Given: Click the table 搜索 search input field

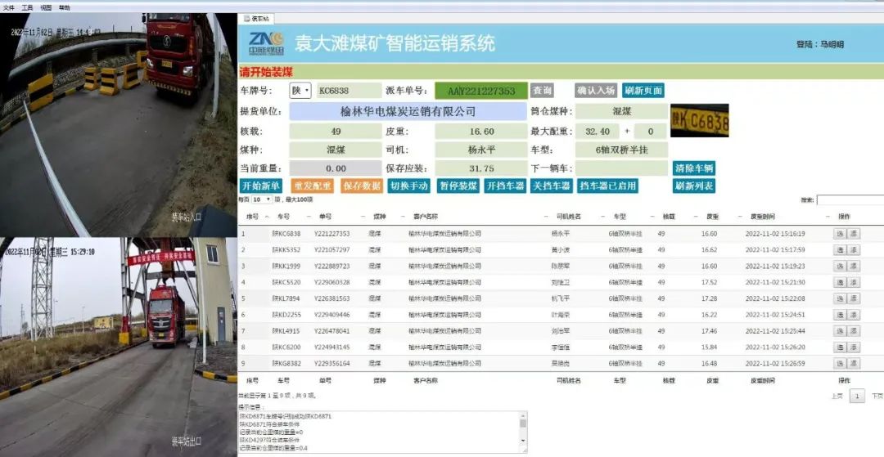Looking at the screenshot, I should [850, 199].
